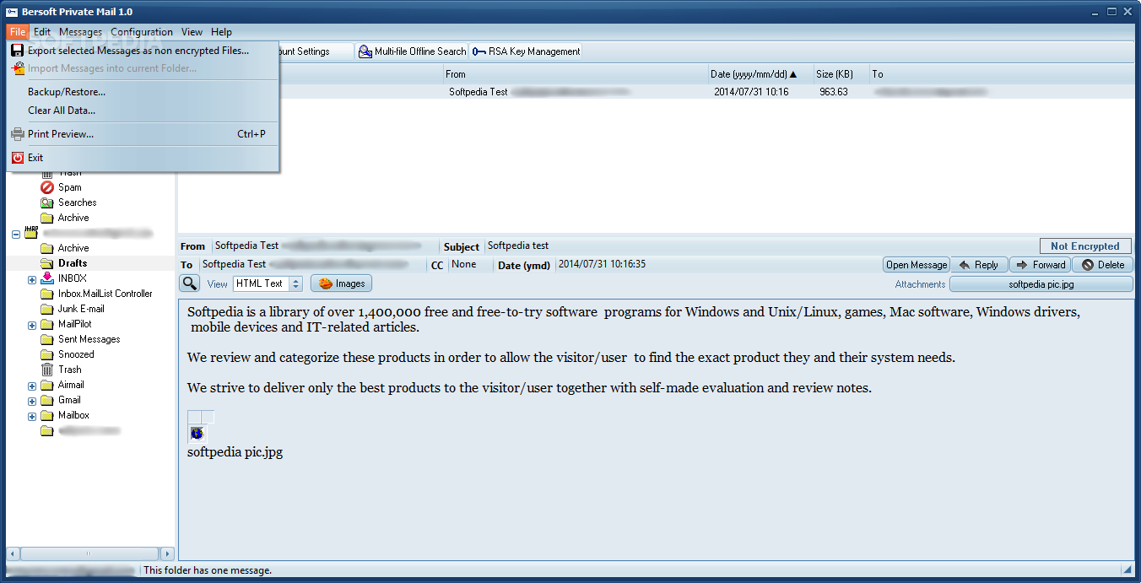This screenshot has width=1141, height=583.
Task: Open the Edit menu
Action: click(42, 32)
